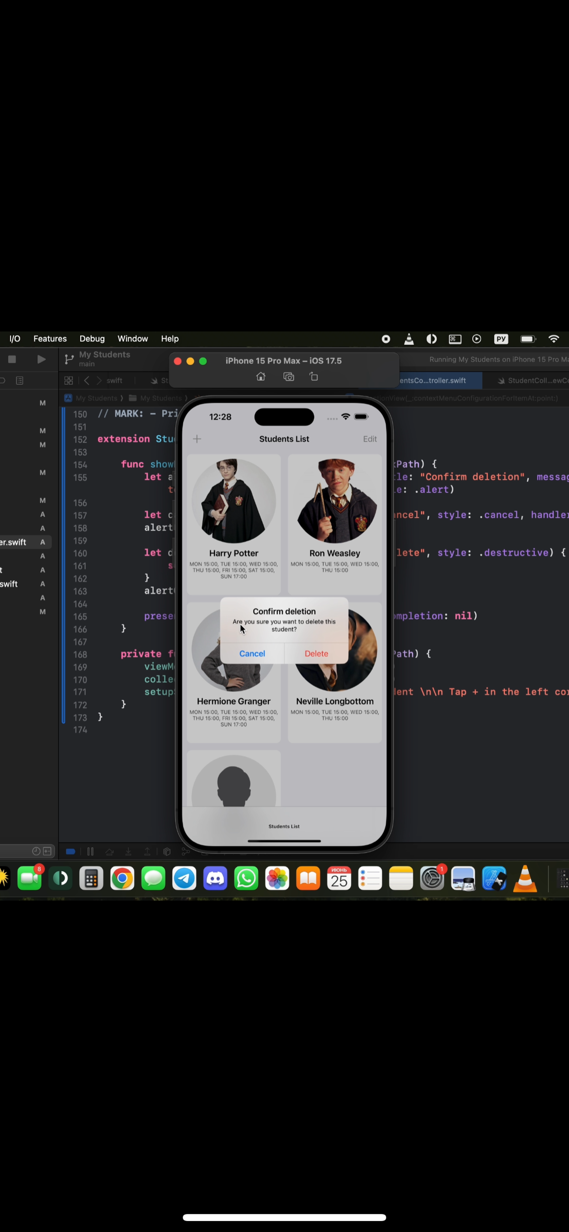
Task: Click the VLC cone menu bar icon
Action: [409, 339]
